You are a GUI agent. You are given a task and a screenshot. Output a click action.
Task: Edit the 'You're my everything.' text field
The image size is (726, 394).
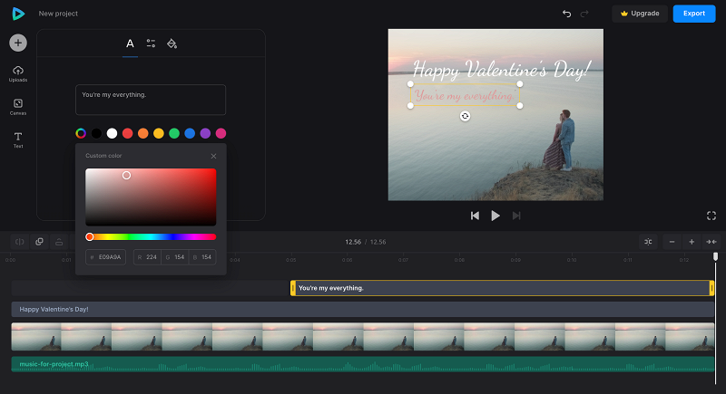click(x=151, y=100)
